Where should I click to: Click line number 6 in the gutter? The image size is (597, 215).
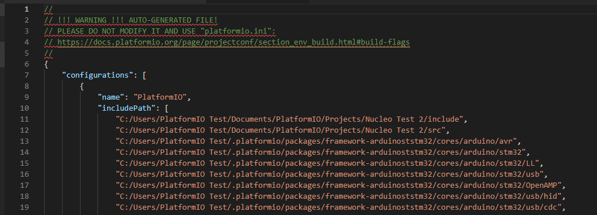(x=27, y=64)
